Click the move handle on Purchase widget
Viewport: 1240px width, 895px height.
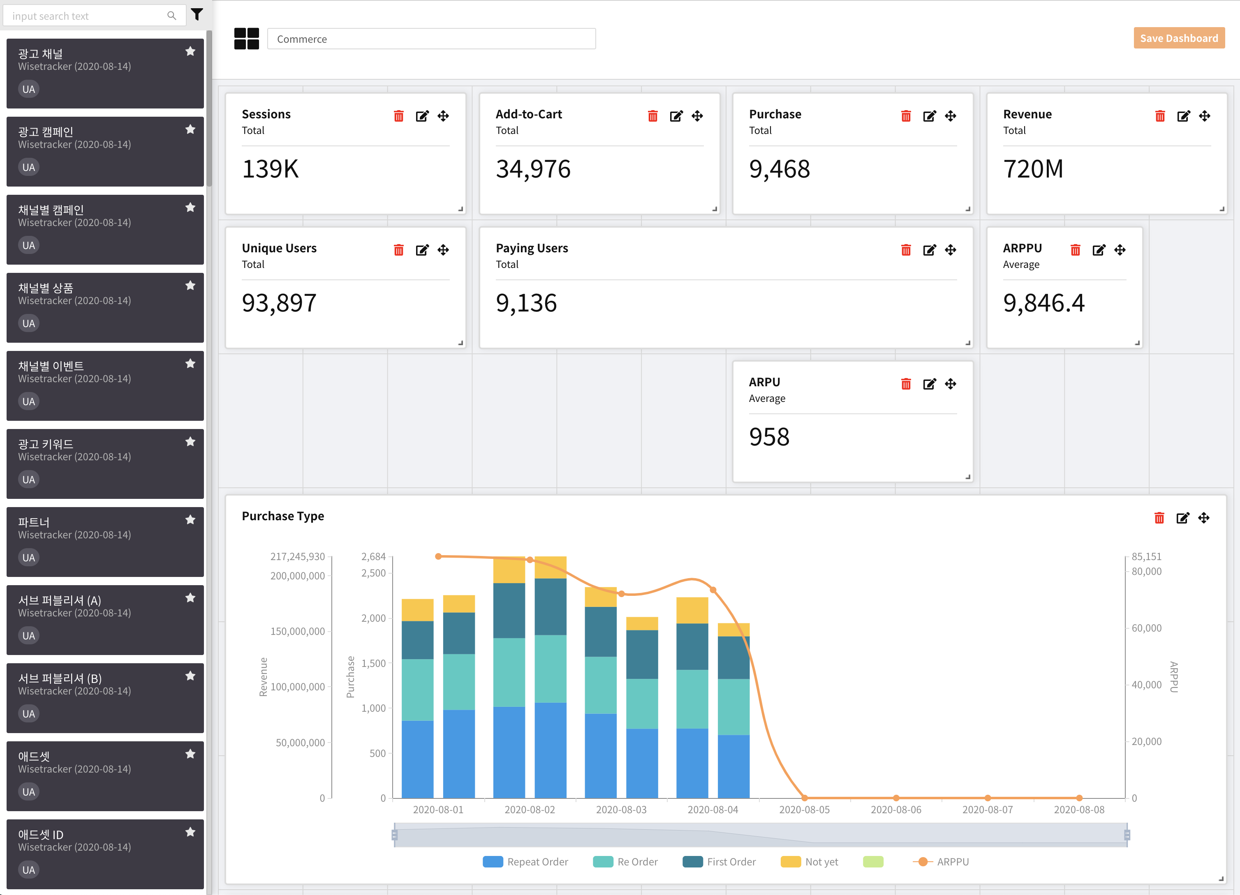point(951,116)
